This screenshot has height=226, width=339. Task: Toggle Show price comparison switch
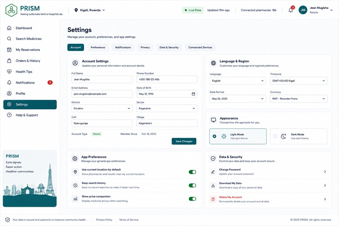pyautogui.click(x=192, y=199)
